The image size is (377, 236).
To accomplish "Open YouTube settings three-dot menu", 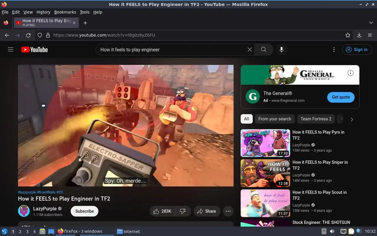I will (x=334, y=50).
